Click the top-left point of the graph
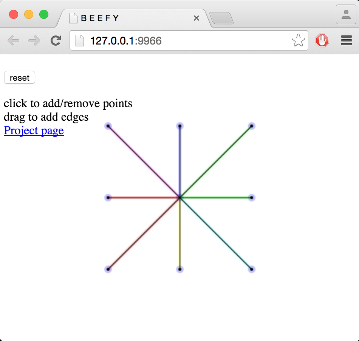 pos(108,126)
